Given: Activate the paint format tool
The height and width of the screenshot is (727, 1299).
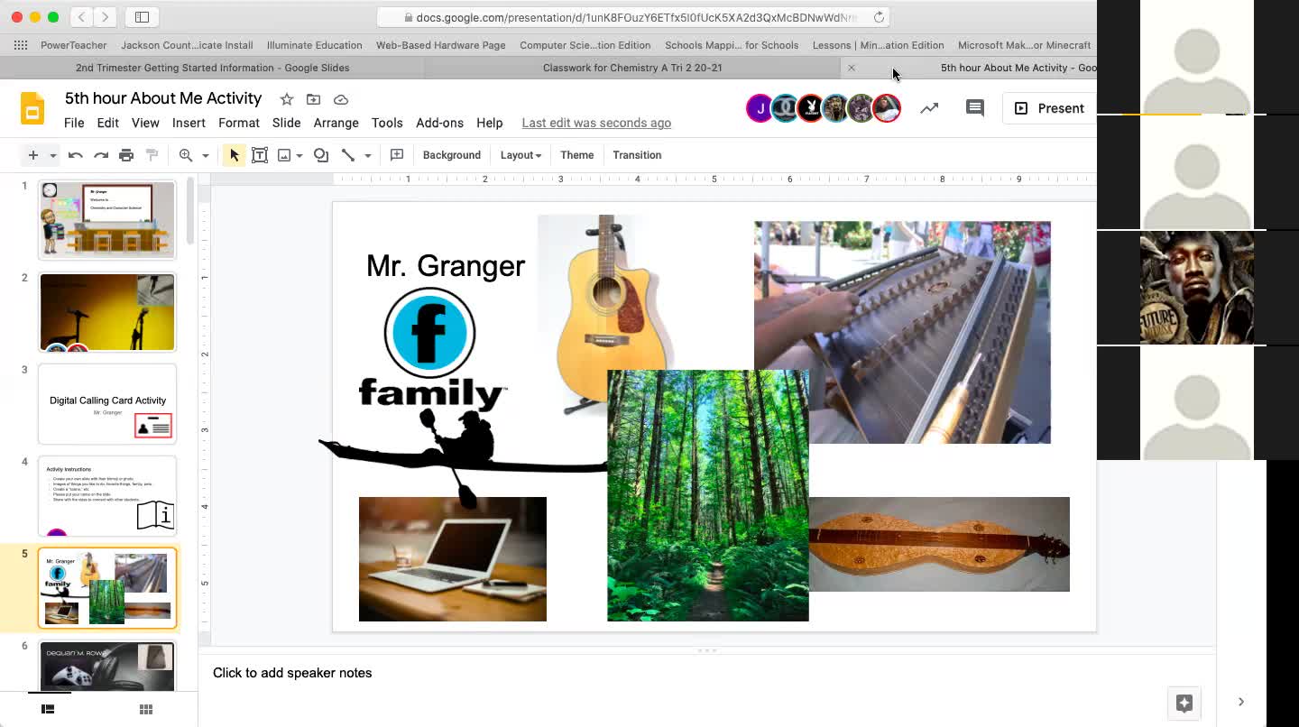Looking at the screenshot, I should [152, 155].
